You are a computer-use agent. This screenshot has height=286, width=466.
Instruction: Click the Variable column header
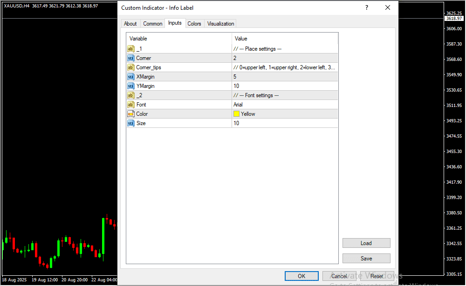[x=179, y=39]
